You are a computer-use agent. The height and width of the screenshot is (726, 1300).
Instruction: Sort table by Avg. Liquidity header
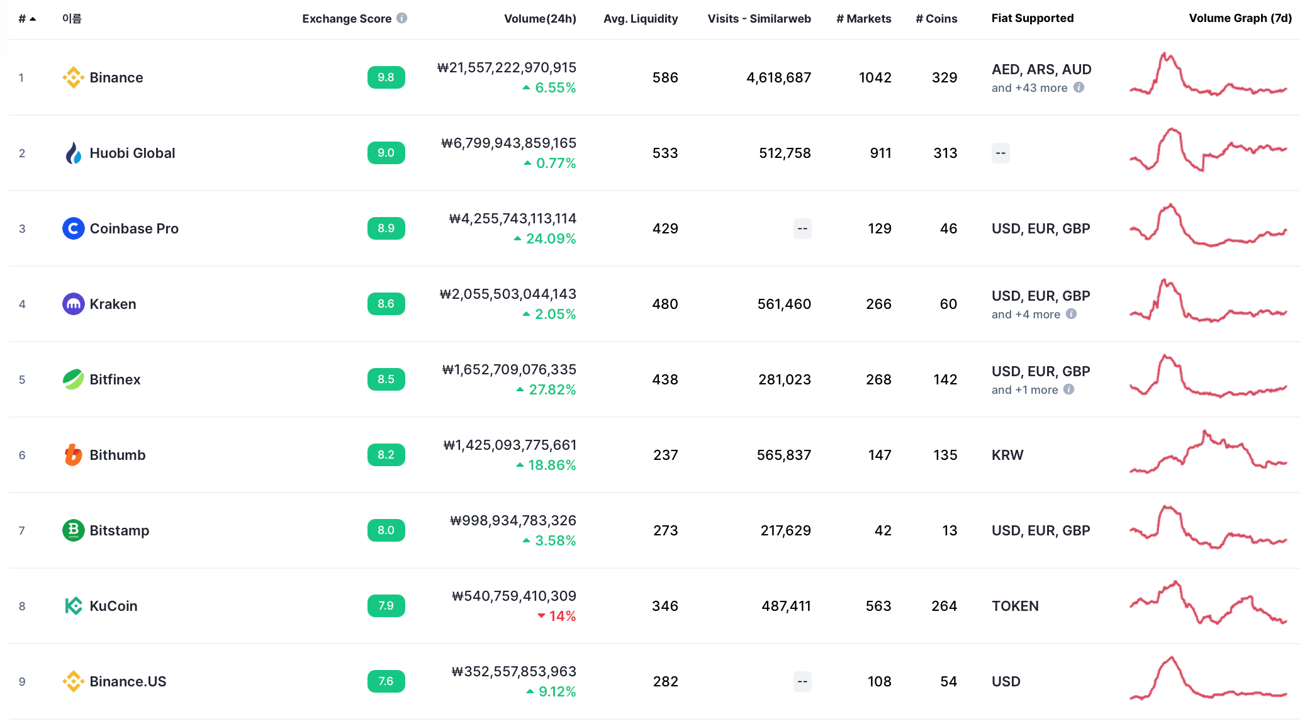click(x=640, y=19)
